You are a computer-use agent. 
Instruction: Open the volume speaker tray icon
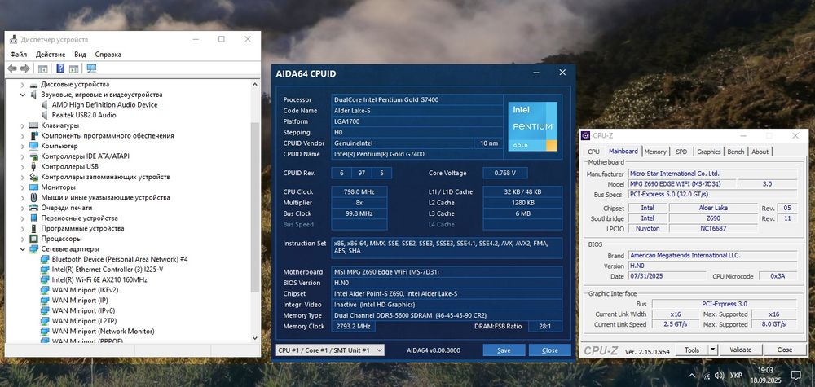720,376
